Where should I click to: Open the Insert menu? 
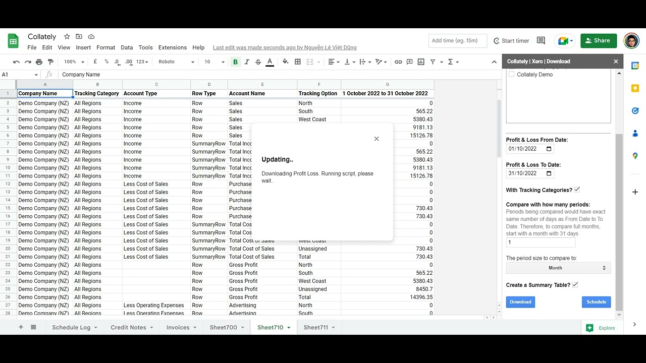pos(83,47)
